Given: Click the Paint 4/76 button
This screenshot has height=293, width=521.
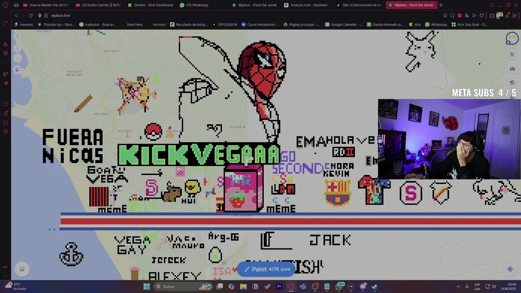Looking at the screenshot, I should [267, 269].
